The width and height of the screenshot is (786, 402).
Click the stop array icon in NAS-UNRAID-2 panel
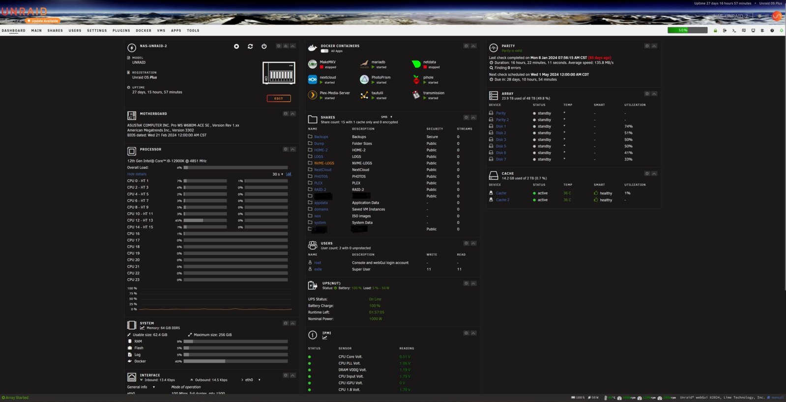[236, 46]
